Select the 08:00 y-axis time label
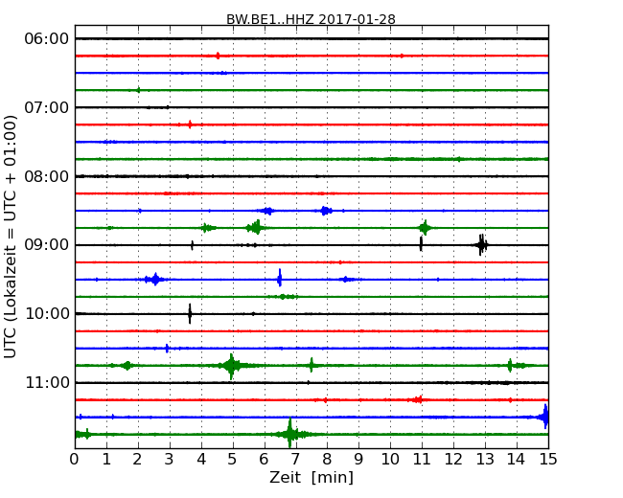The width and height of the screenshot is (623, 498). tap(47, 176)
